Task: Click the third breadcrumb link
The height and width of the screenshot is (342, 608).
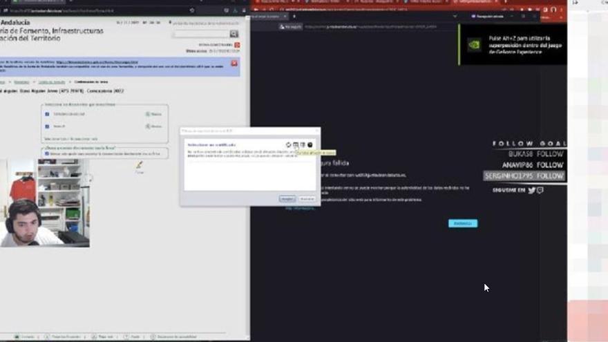Action: 52,82
